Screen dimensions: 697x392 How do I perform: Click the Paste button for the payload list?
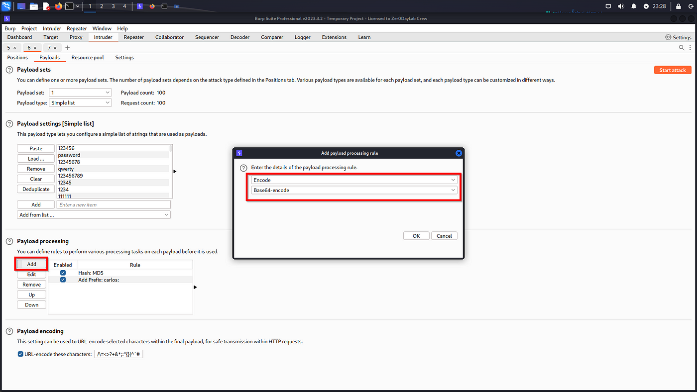point(36,148)
